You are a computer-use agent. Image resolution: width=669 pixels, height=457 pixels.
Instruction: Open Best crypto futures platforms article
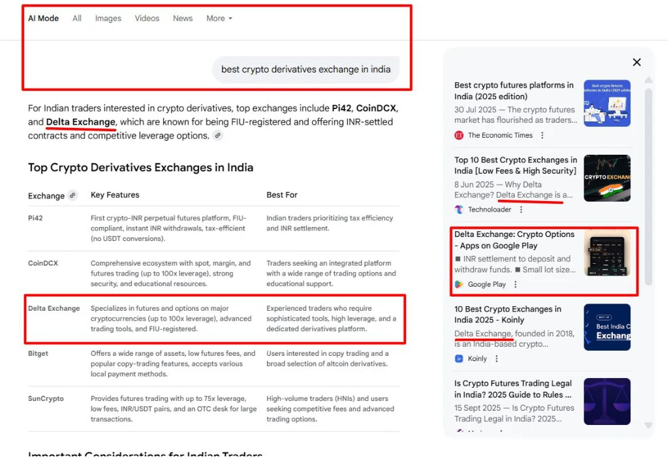[x=514, y=91]
